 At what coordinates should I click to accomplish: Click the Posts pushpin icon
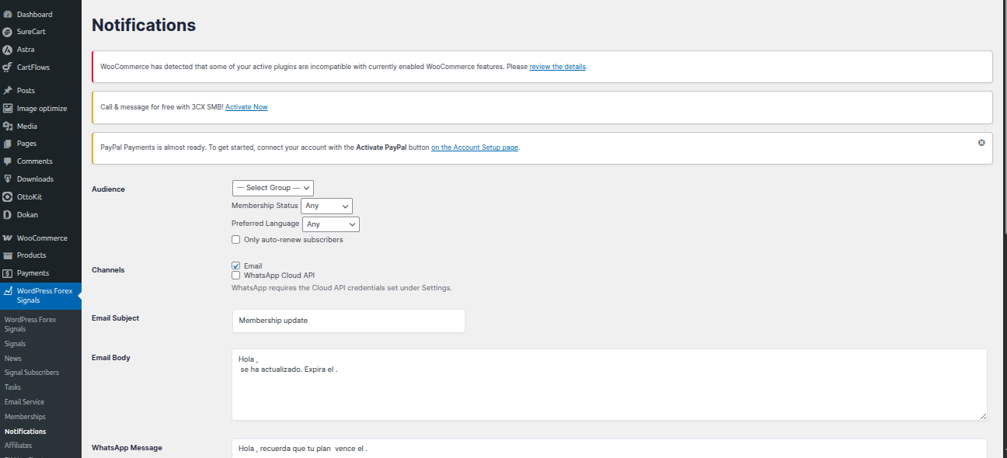point(8,91)
